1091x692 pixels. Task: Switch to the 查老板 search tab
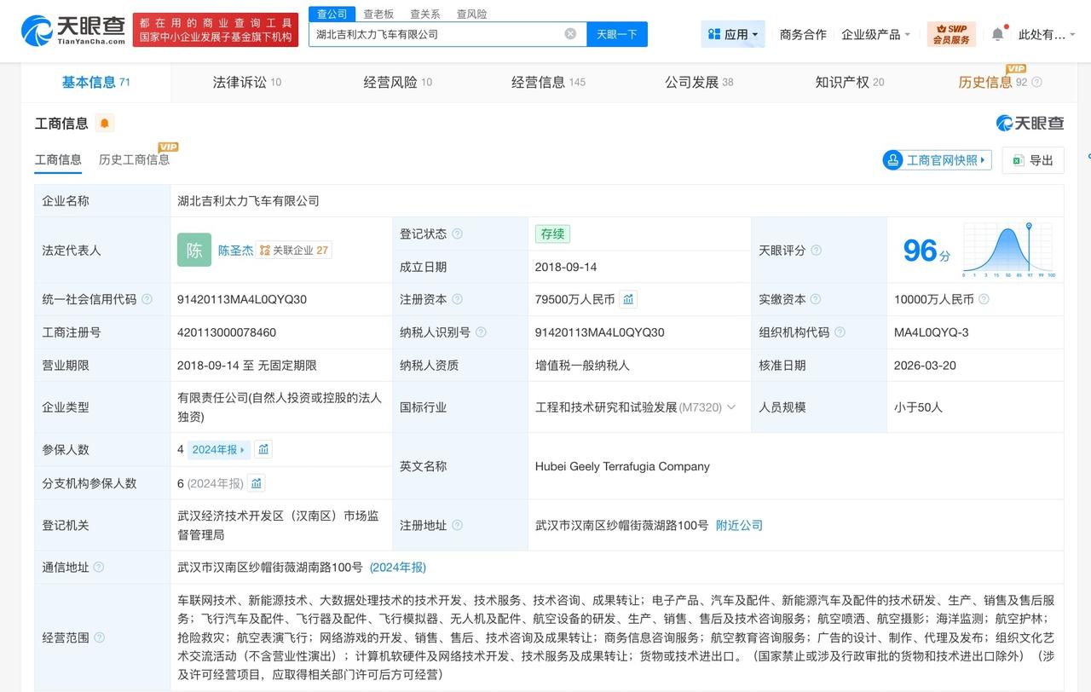(378, 14)
